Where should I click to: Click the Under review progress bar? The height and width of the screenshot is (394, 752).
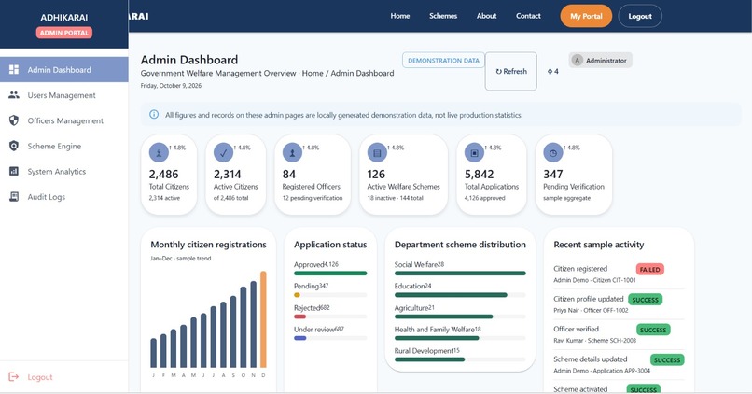330,338
